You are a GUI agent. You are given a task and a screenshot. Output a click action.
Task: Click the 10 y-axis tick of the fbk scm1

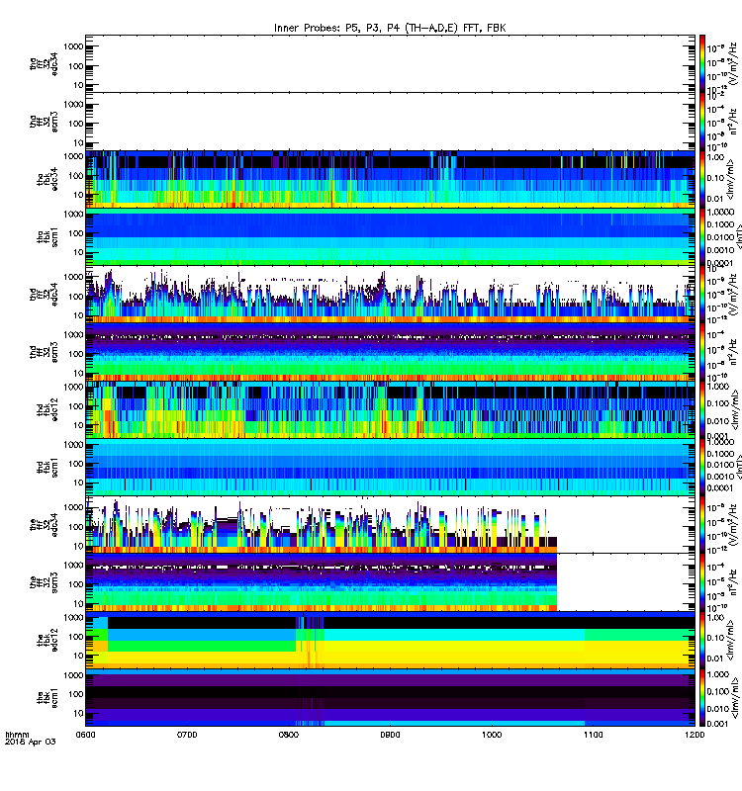coord(78,713)
